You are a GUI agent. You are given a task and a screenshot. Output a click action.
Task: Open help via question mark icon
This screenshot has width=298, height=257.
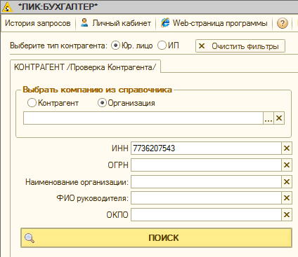[283, 23]
